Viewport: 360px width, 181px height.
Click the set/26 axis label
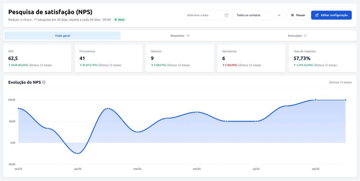tap(316, 169)
